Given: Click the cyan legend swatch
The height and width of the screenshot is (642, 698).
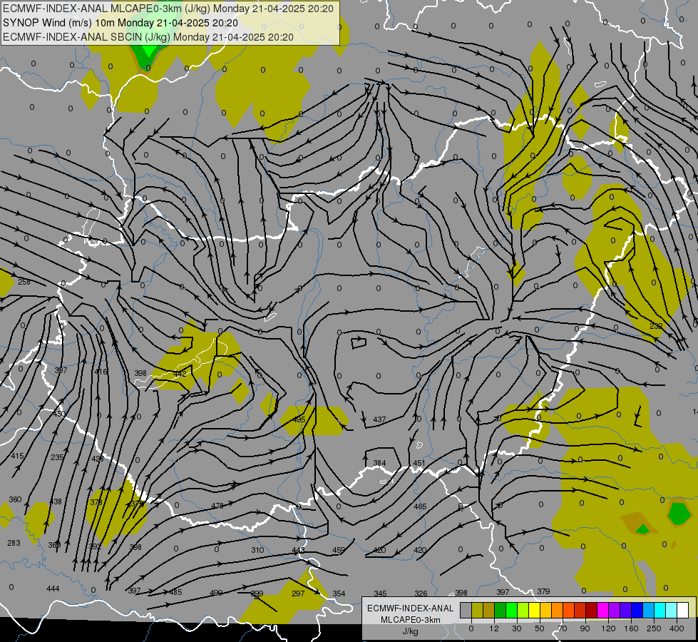Looking at the screenshot, I should coord(659,610).
